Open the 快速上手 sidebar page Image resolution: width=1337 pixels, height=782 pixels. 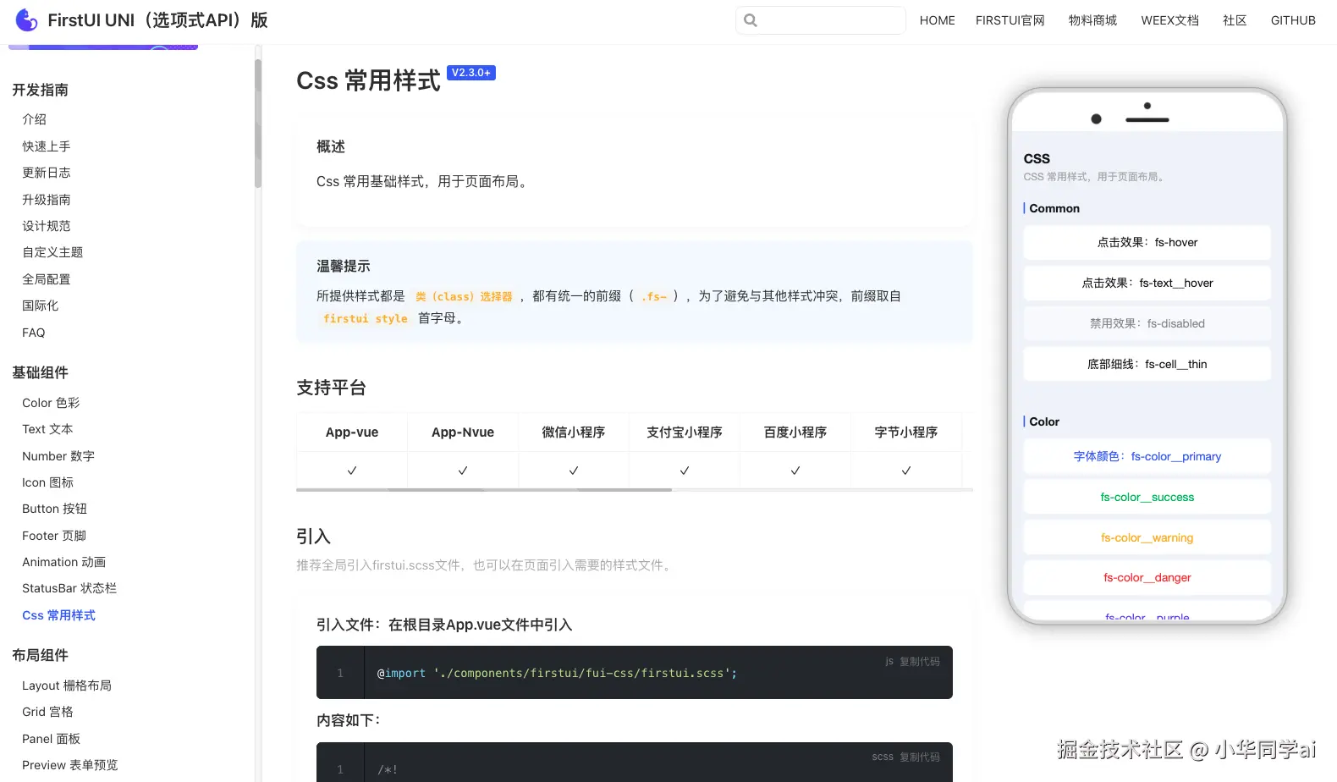[x=47, y=146]
